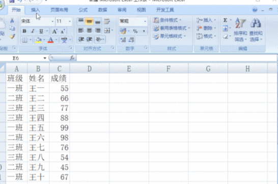The height and width of the screenshot is (184, 278).
Task: Switch to the 审阅 tab
Action: click(122, 10)
